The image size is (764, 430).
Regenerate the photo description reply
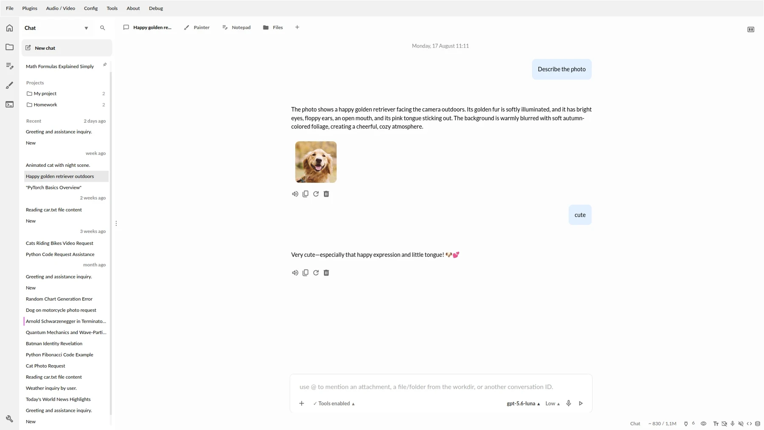(x=316, y=194)
